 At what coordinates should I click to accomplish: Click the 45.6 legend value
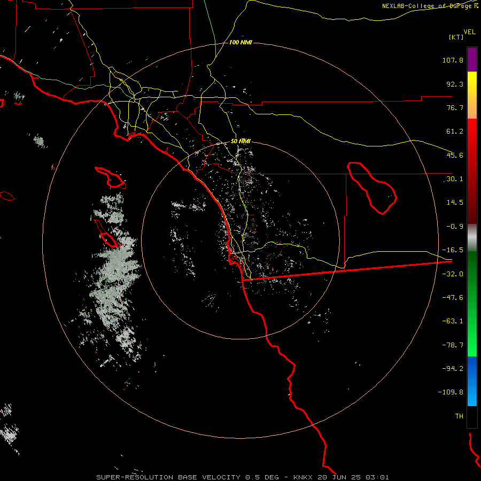[455, 155]
